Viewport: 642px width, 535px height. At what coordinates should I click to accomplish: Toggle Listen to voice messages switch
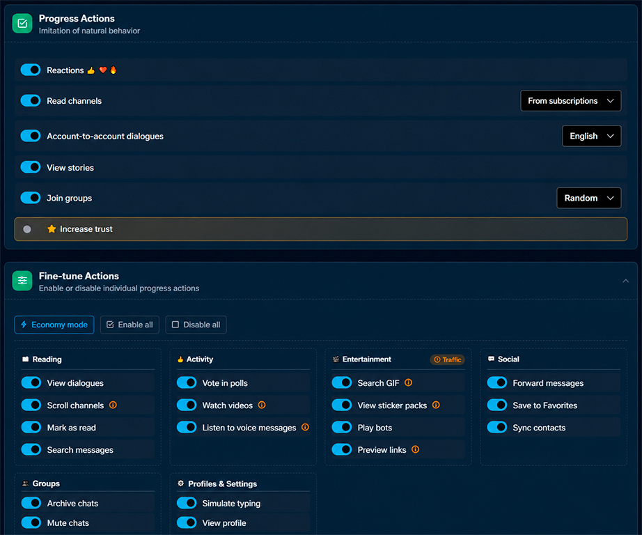click(187, 427)
